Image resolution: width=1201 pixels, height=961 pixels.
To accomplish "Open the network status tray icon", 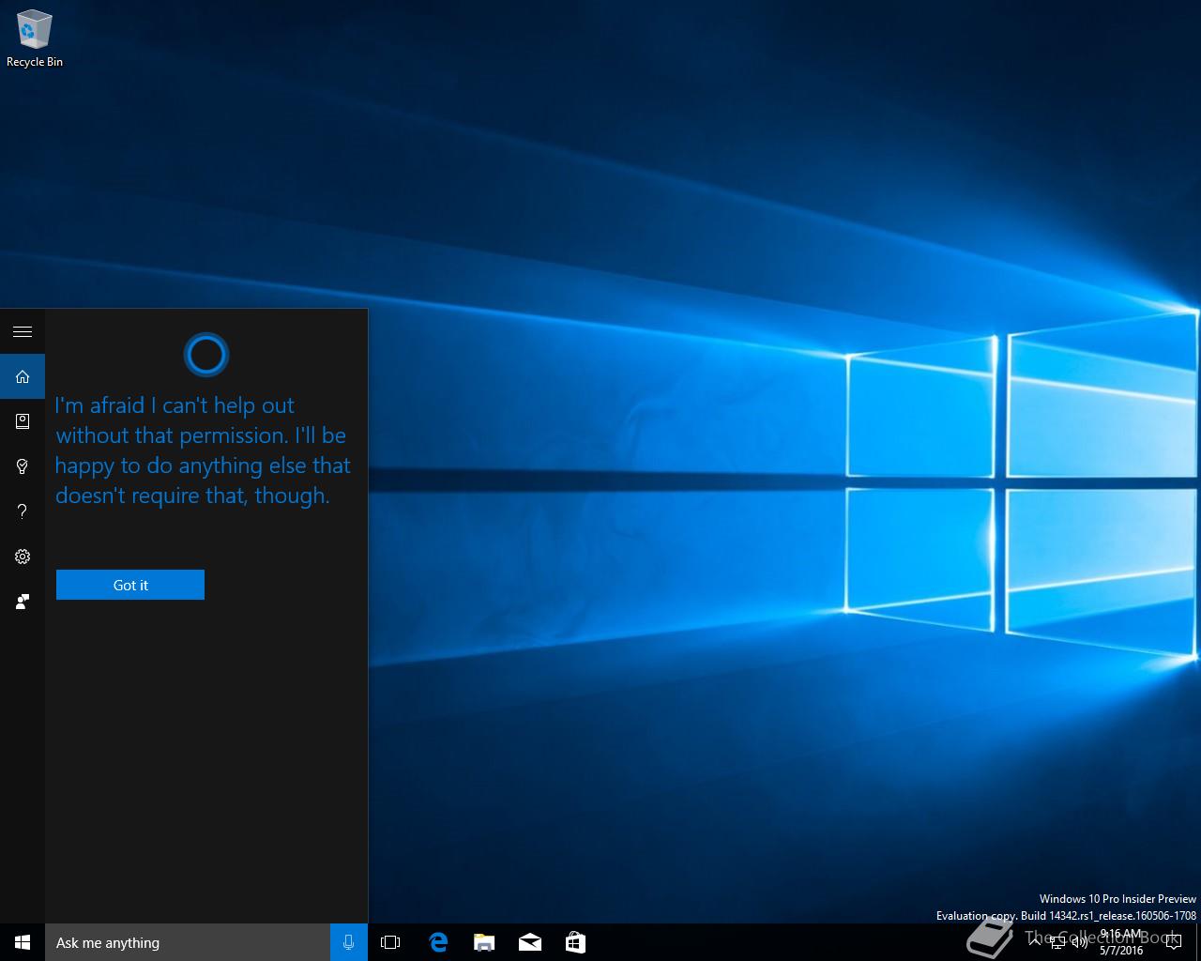I will [1057, 942].
